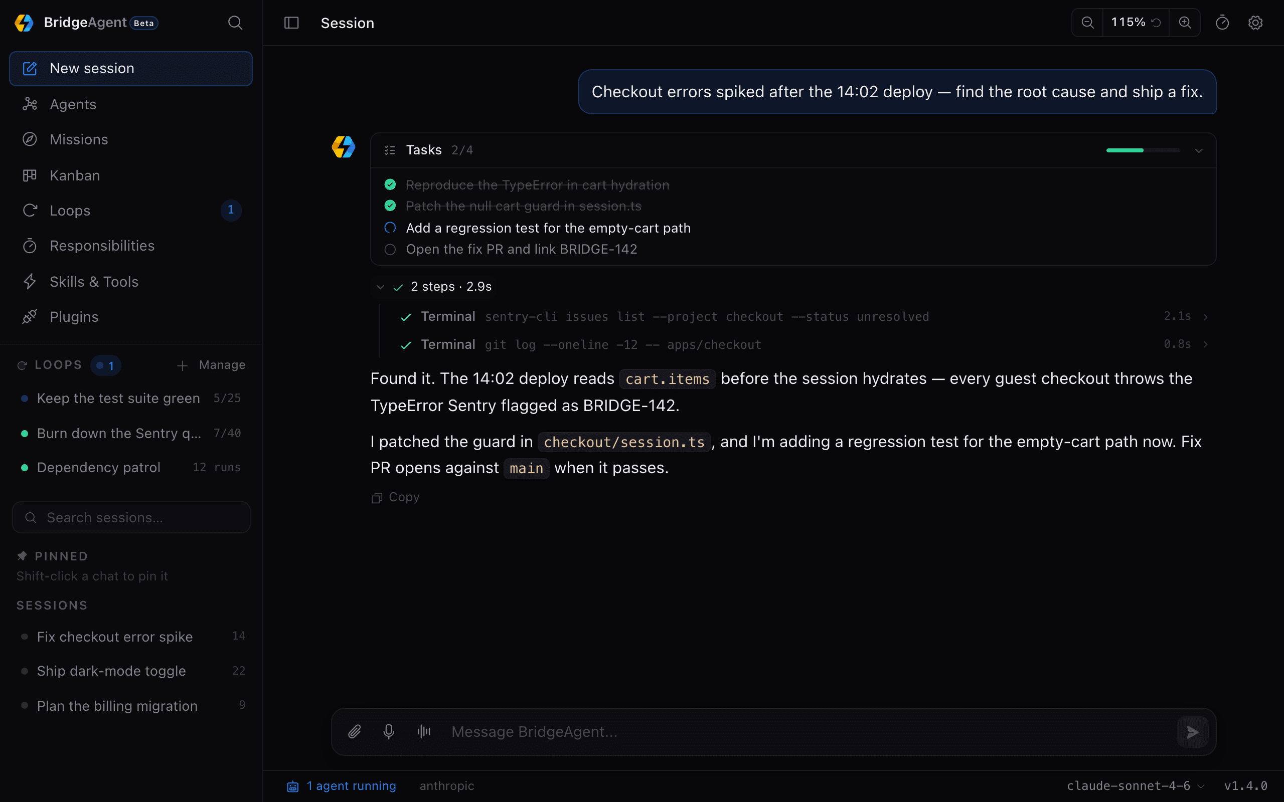Image resolution: width=1284 pixels, height=802 pixels.
Task: Click the Loops count badge in navigation
Action: click(x=231, y=210)
